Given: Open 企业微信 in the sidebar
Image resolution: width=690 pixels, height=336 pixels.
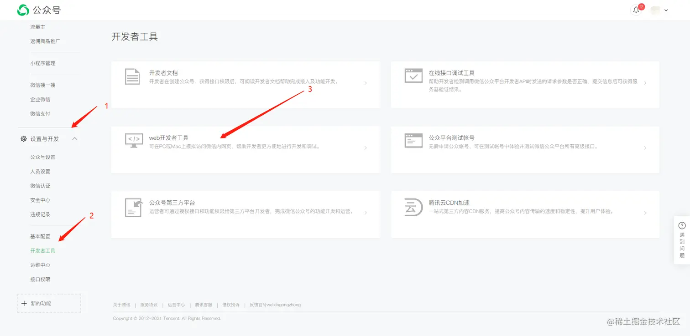Looking at the screenshot, I should tap(40, 99).
